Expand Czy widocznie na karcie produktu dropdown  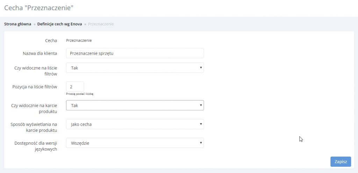pos(135,105)
